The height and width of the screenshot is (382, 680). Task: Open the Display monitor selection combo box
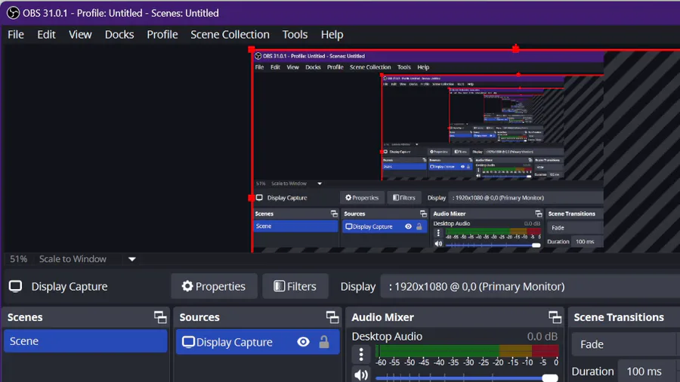[530, 286]
